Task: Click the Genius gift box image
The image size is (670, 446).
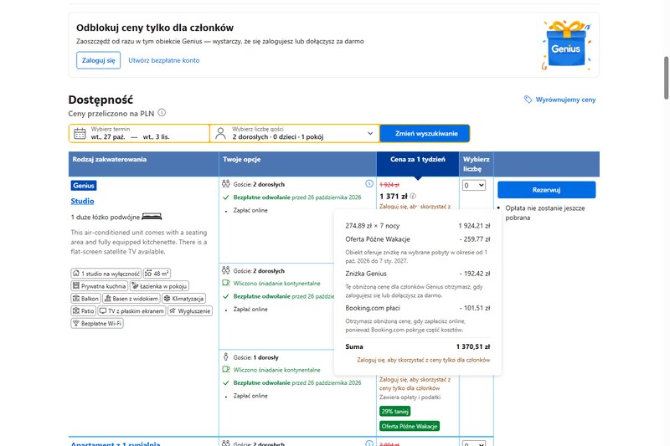Action: pos(566,45)
